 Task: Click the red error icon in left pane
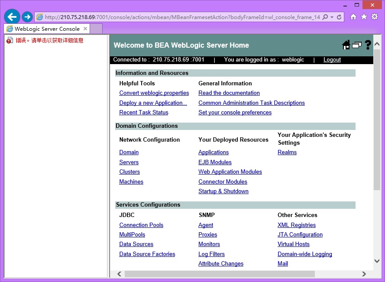(10, 40)
